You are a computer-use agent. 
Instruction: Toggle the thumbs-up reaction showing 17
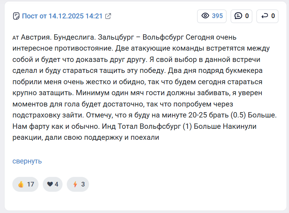pos(25,184)
